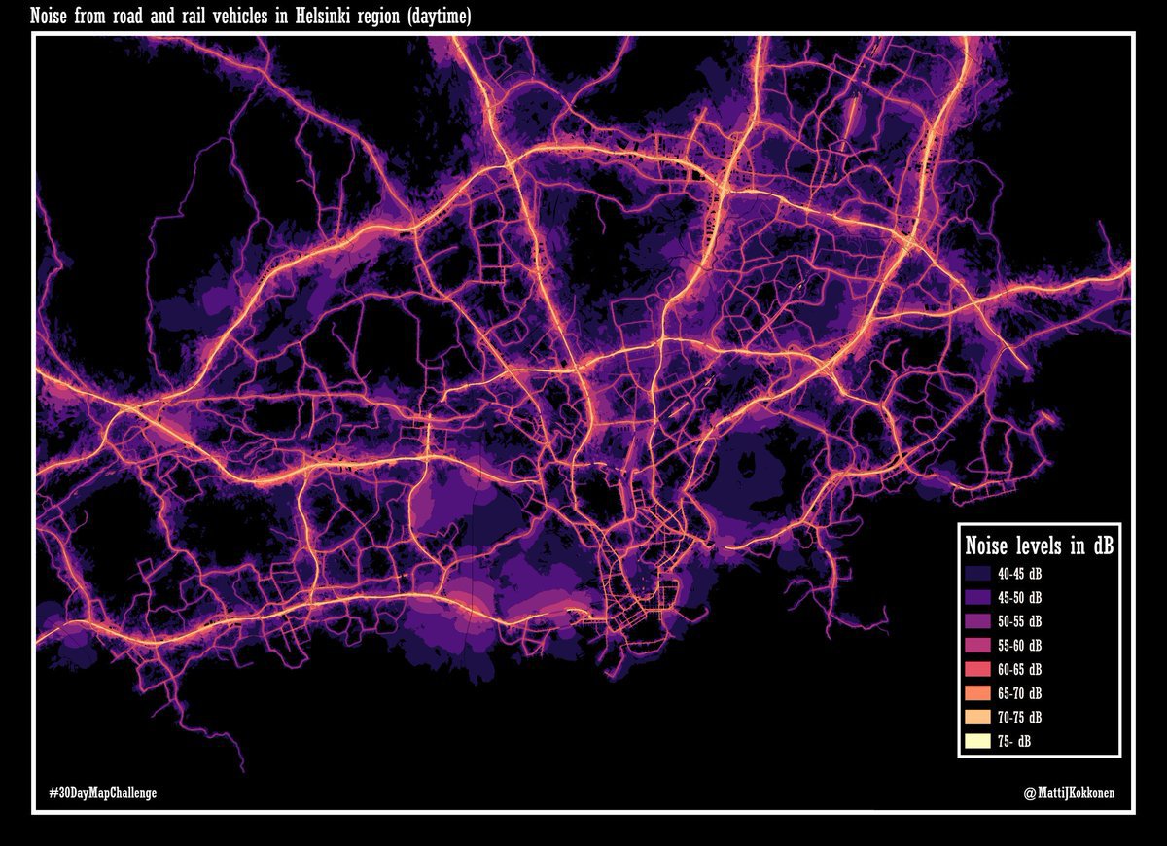Select the "60-65 dB" legend label text

pos(1019,670)
